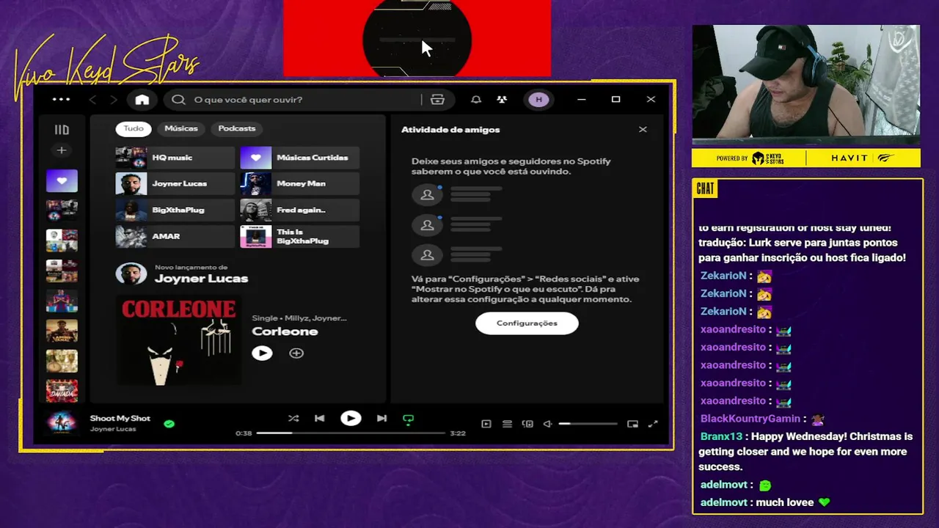Create a playlist with the plus icon
The height and width of the screenshot is (528, 939).
(62, 150)
